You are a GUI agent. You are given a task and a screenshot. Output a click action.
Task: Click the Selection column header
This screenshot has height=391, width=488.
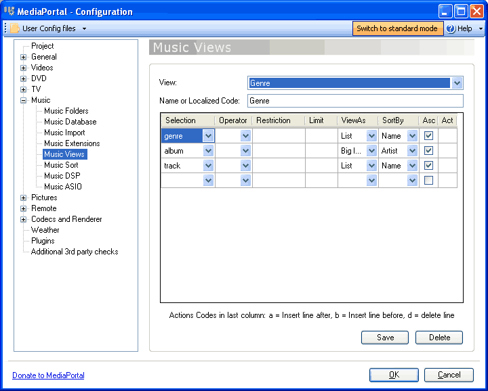(x=188, y=120)
